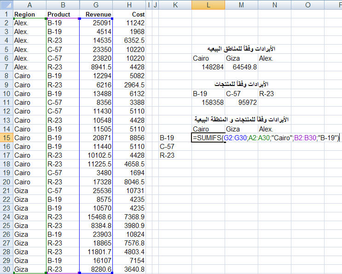Click revenue value 4514
Viewport: 342px width, 274px height.
click(x=104, y=32)
